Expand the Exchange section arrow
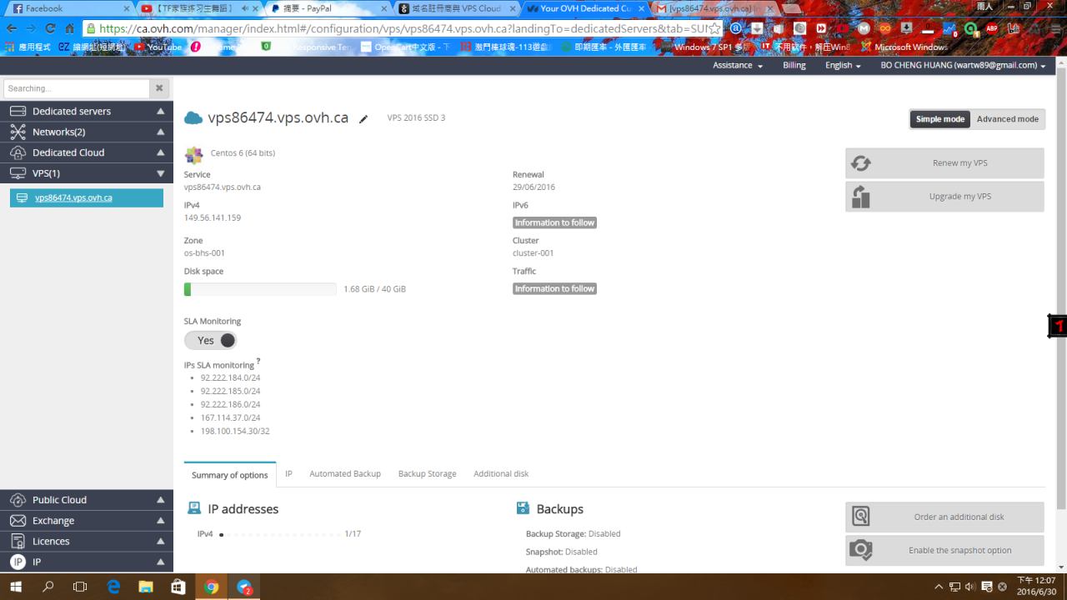1067x600 pixels. (161, 521)
